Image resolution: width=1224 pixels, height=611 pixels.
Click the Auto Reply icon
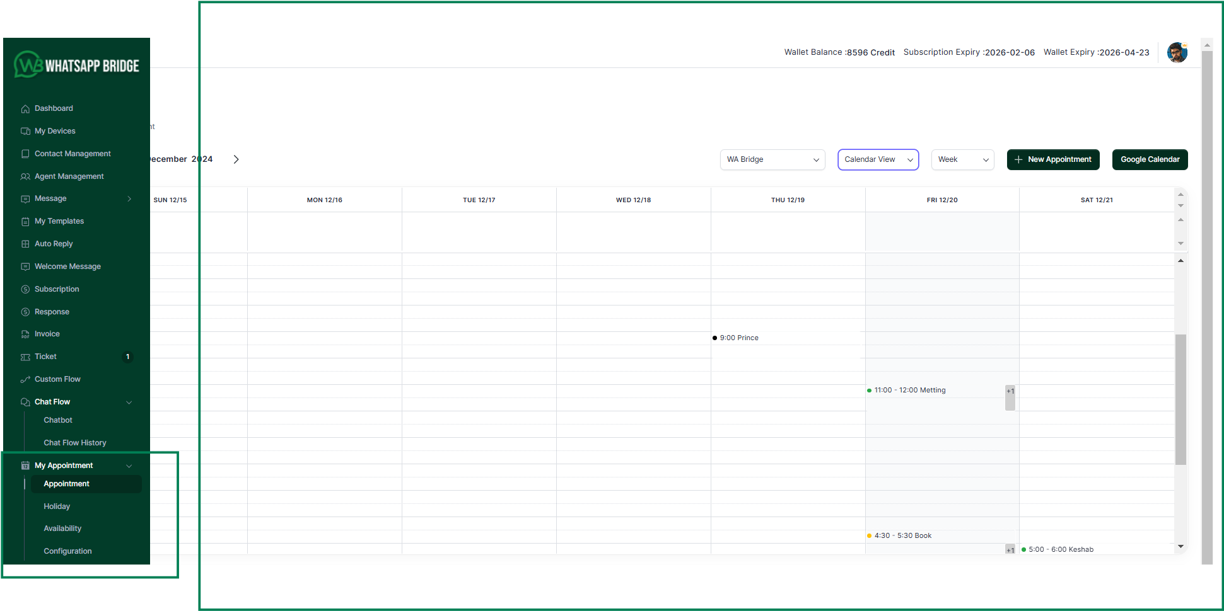click(25, 244)
